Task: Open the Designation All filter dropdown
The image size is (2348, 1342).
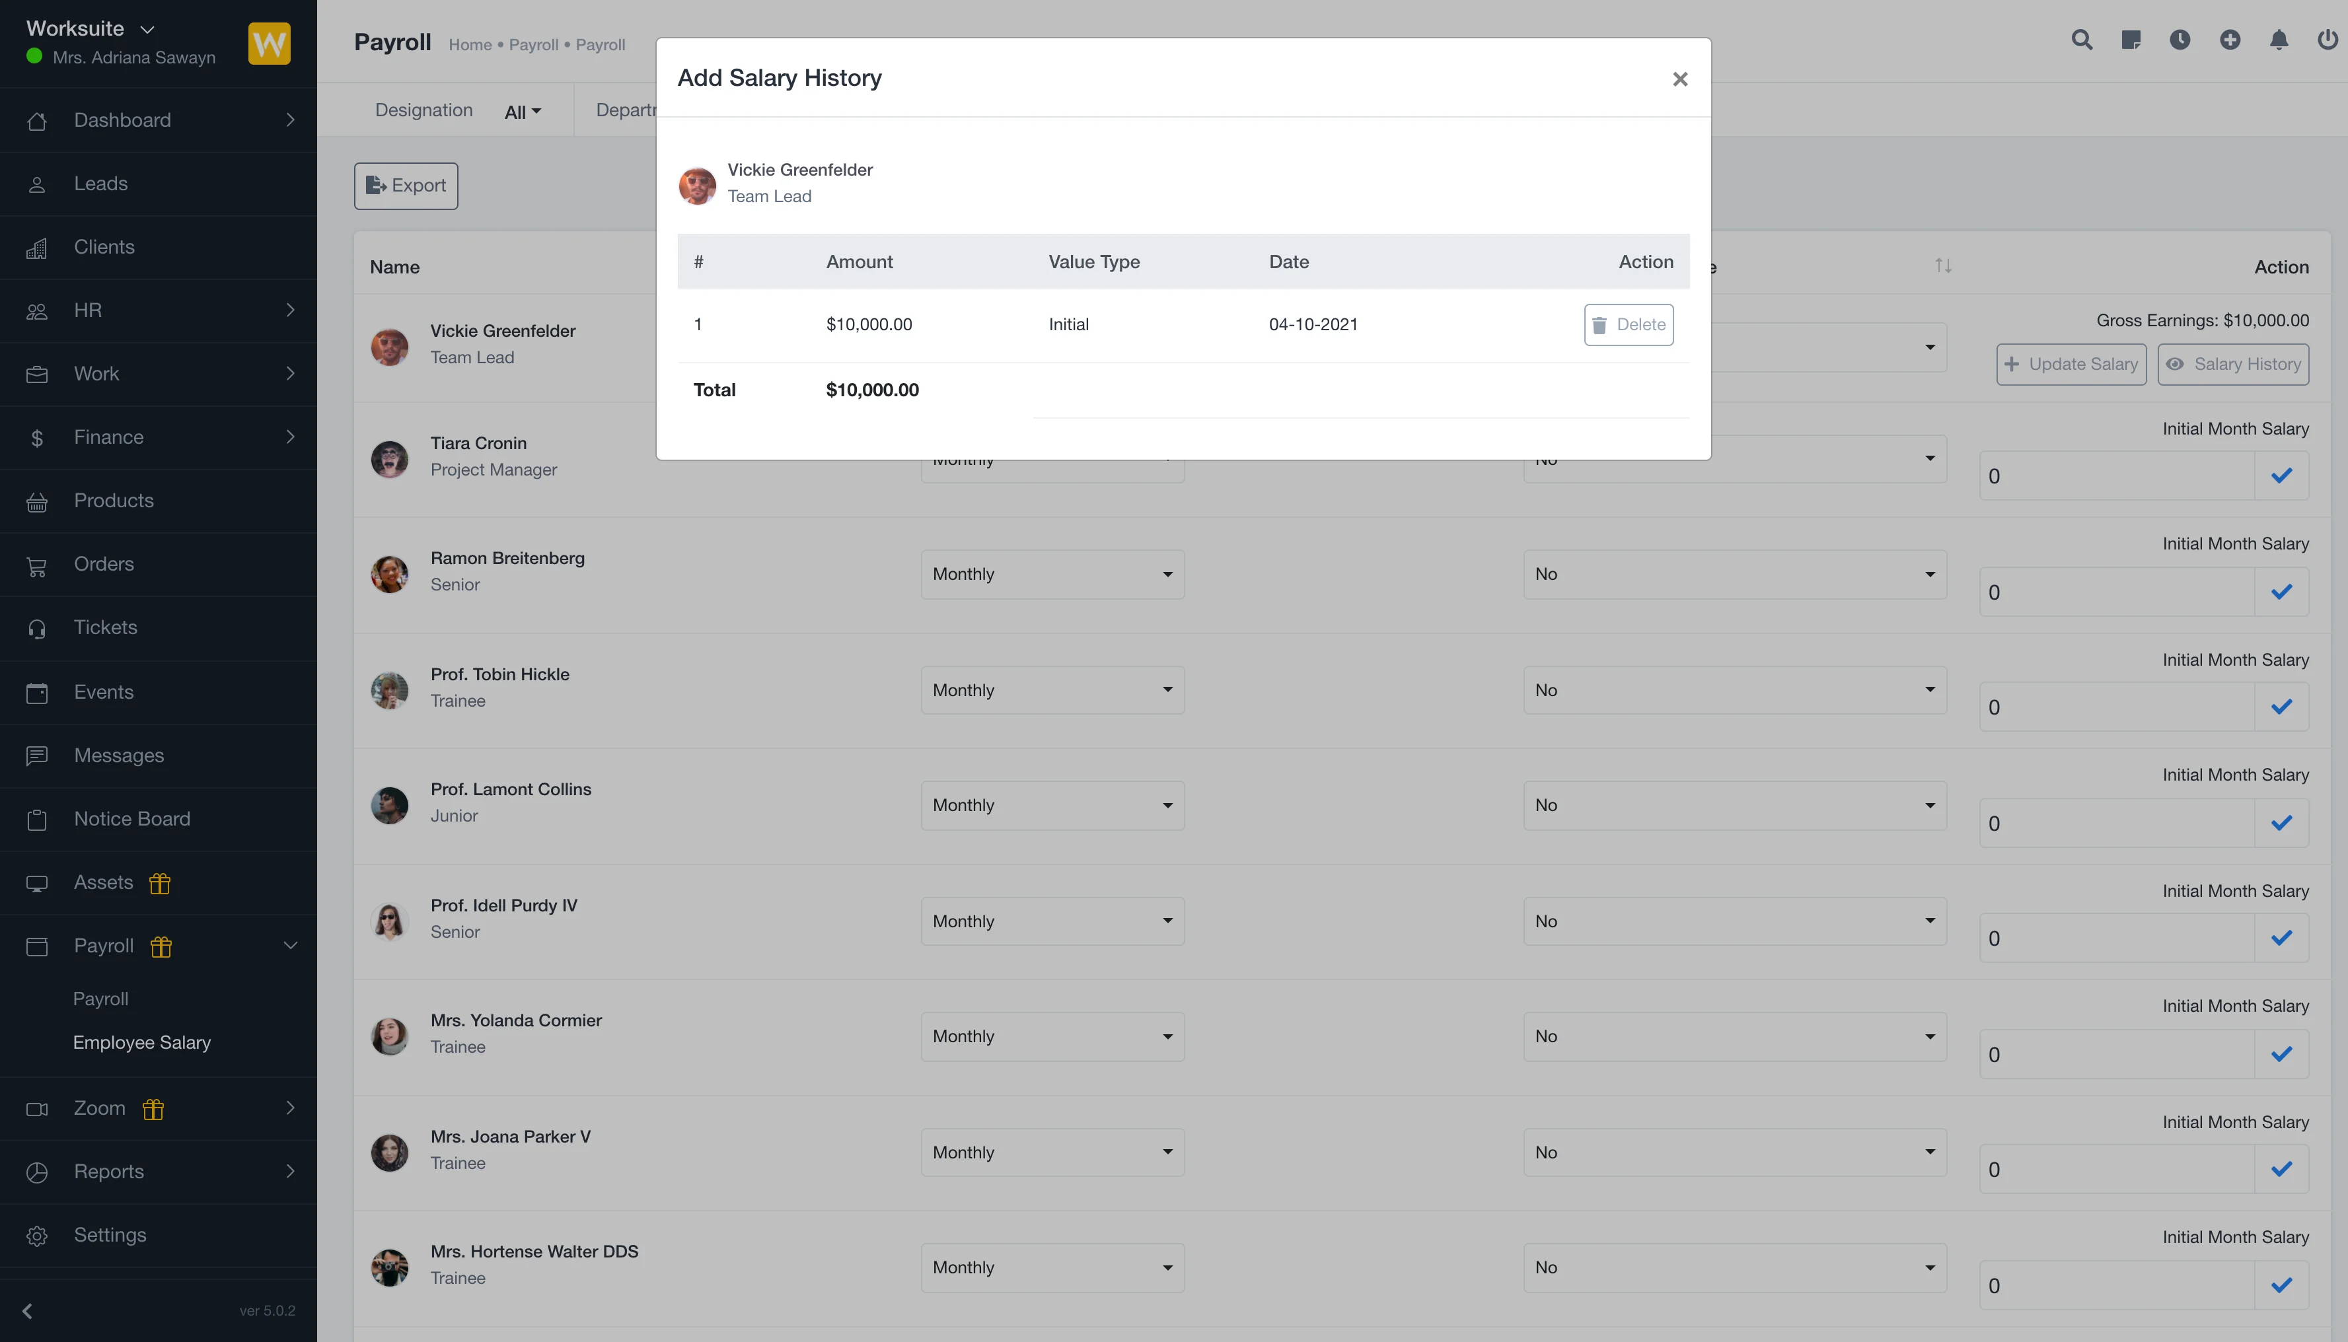Action: (x=523, y=112)
